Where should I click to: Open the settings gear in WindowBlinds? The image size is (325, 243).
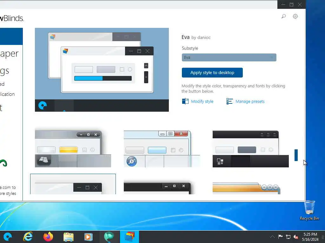click(x=295, y=16)
